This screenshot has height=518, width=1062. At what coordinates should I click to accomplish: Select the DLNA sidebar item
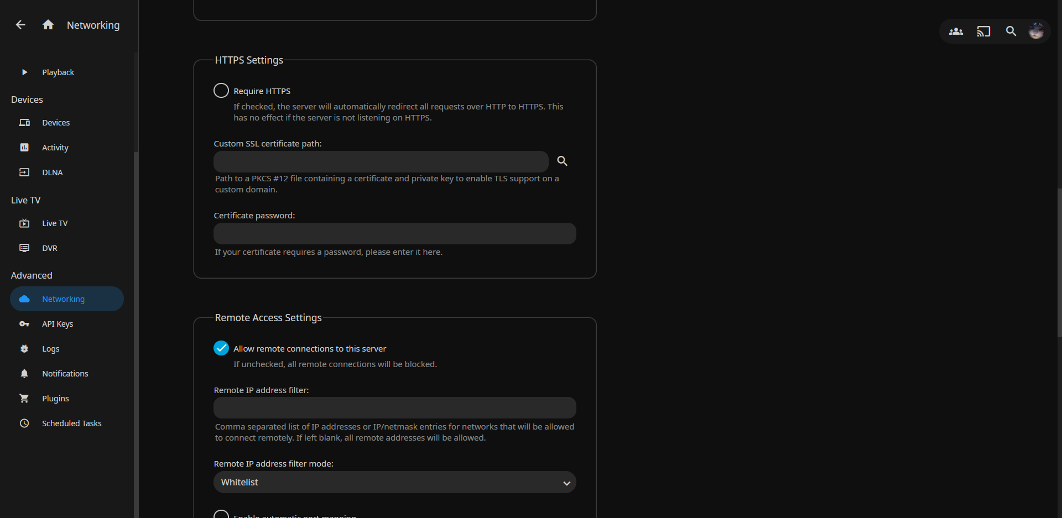click(53, 172)
